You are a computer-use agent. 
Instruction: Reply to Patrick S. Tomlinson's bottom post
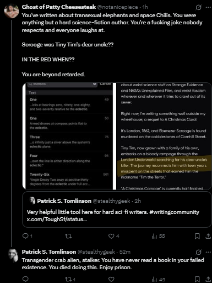point(25,279)
